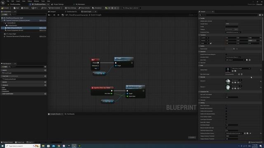Go back in graph navigation history
Viewport: 264px width, 148px height.
[54, 15]
